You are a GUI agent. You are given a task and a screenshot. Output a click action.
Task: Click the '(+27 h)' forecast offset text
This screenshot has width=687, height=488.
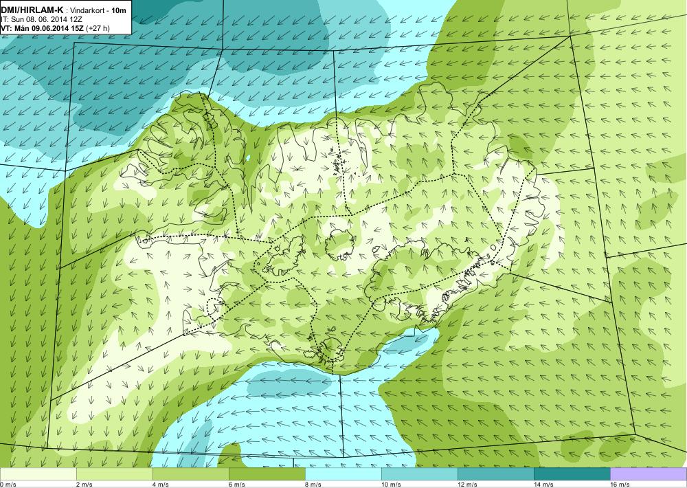(98, 28)
